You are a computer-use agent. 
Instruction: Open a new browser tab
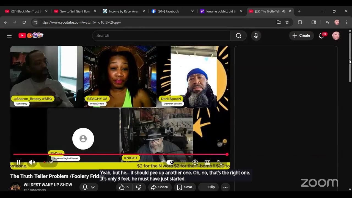point(299,11)
